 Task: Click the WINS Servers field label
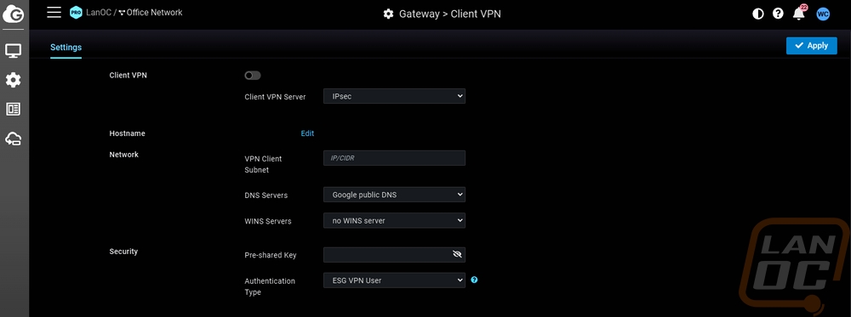[x=268, y=221]
